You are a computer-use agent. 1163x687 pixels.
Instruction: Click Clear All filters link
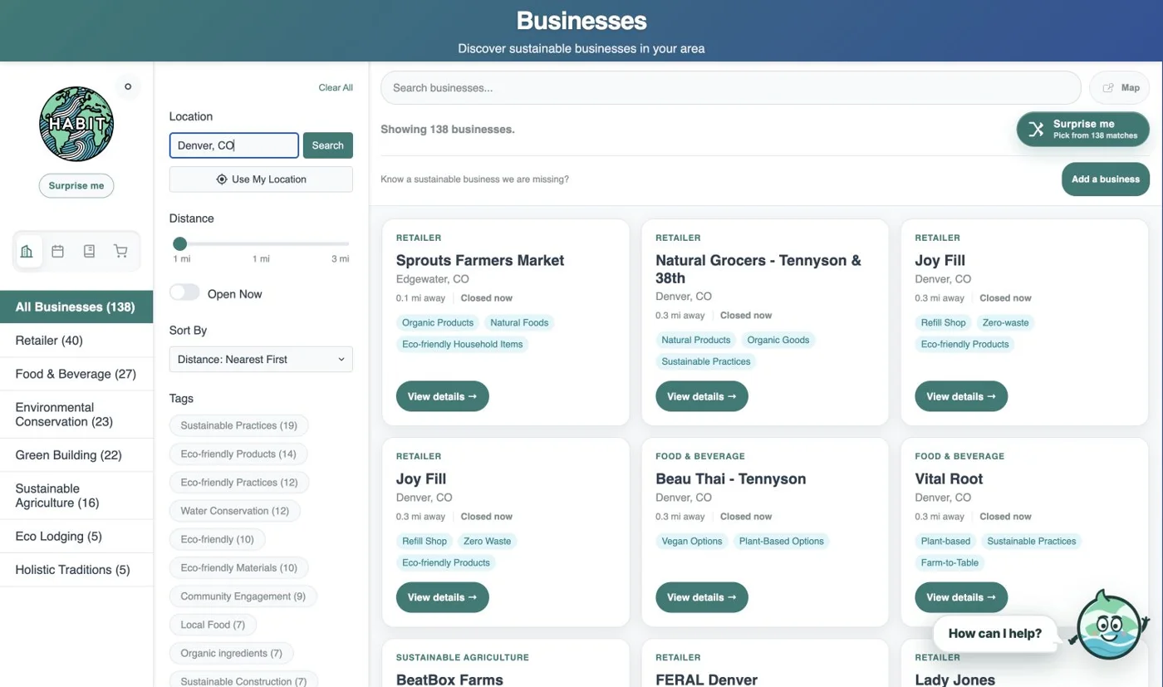[336, 87]
